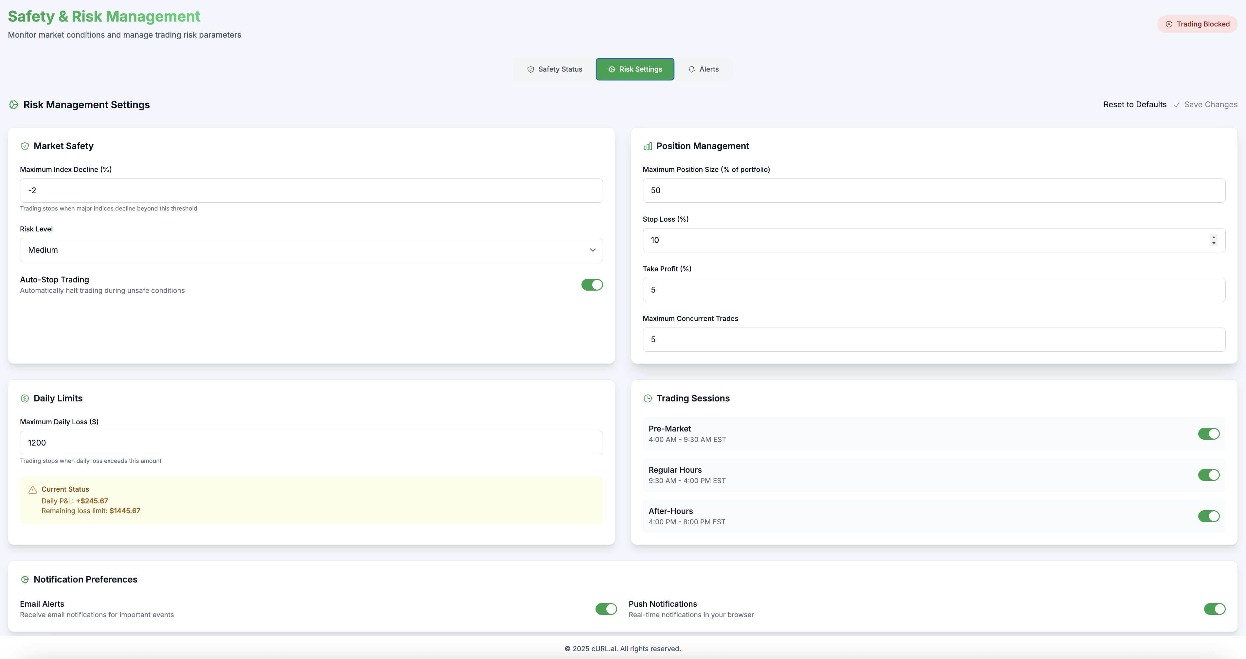The image size is (1246, 659).
Task: Click Reset to Defaults
Action: tap(1135, 105)
